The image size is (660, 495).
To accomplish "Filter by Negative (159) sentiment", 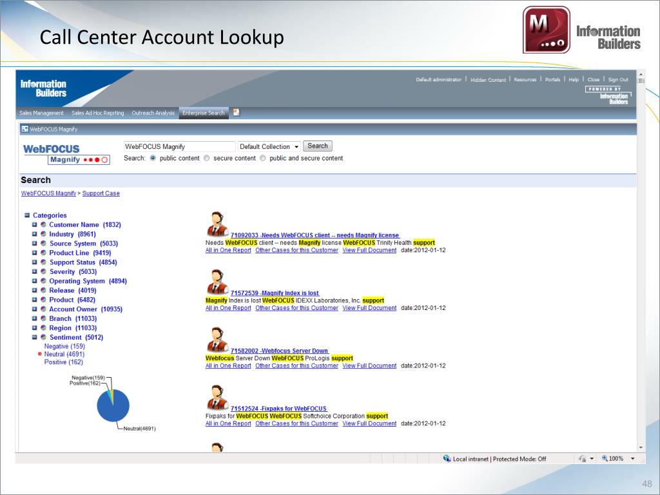I will (x=64, y=346).
